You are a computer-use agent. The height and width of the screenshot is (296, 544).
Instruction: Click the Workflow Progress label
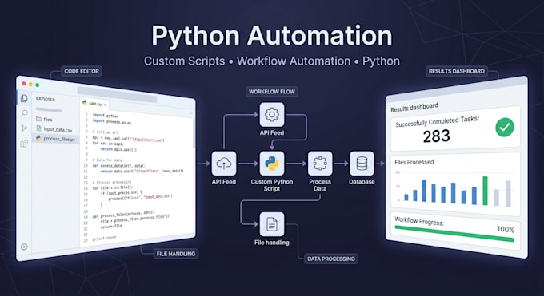point(419,221)
